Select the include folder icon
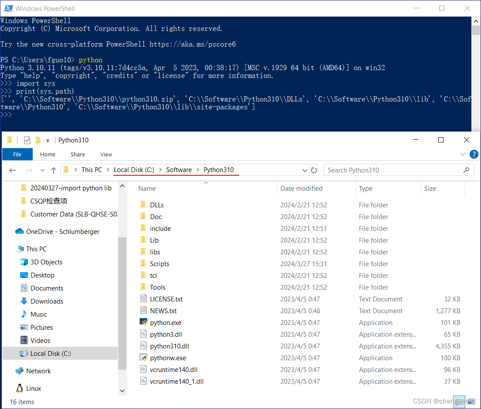 coord(143,228)
